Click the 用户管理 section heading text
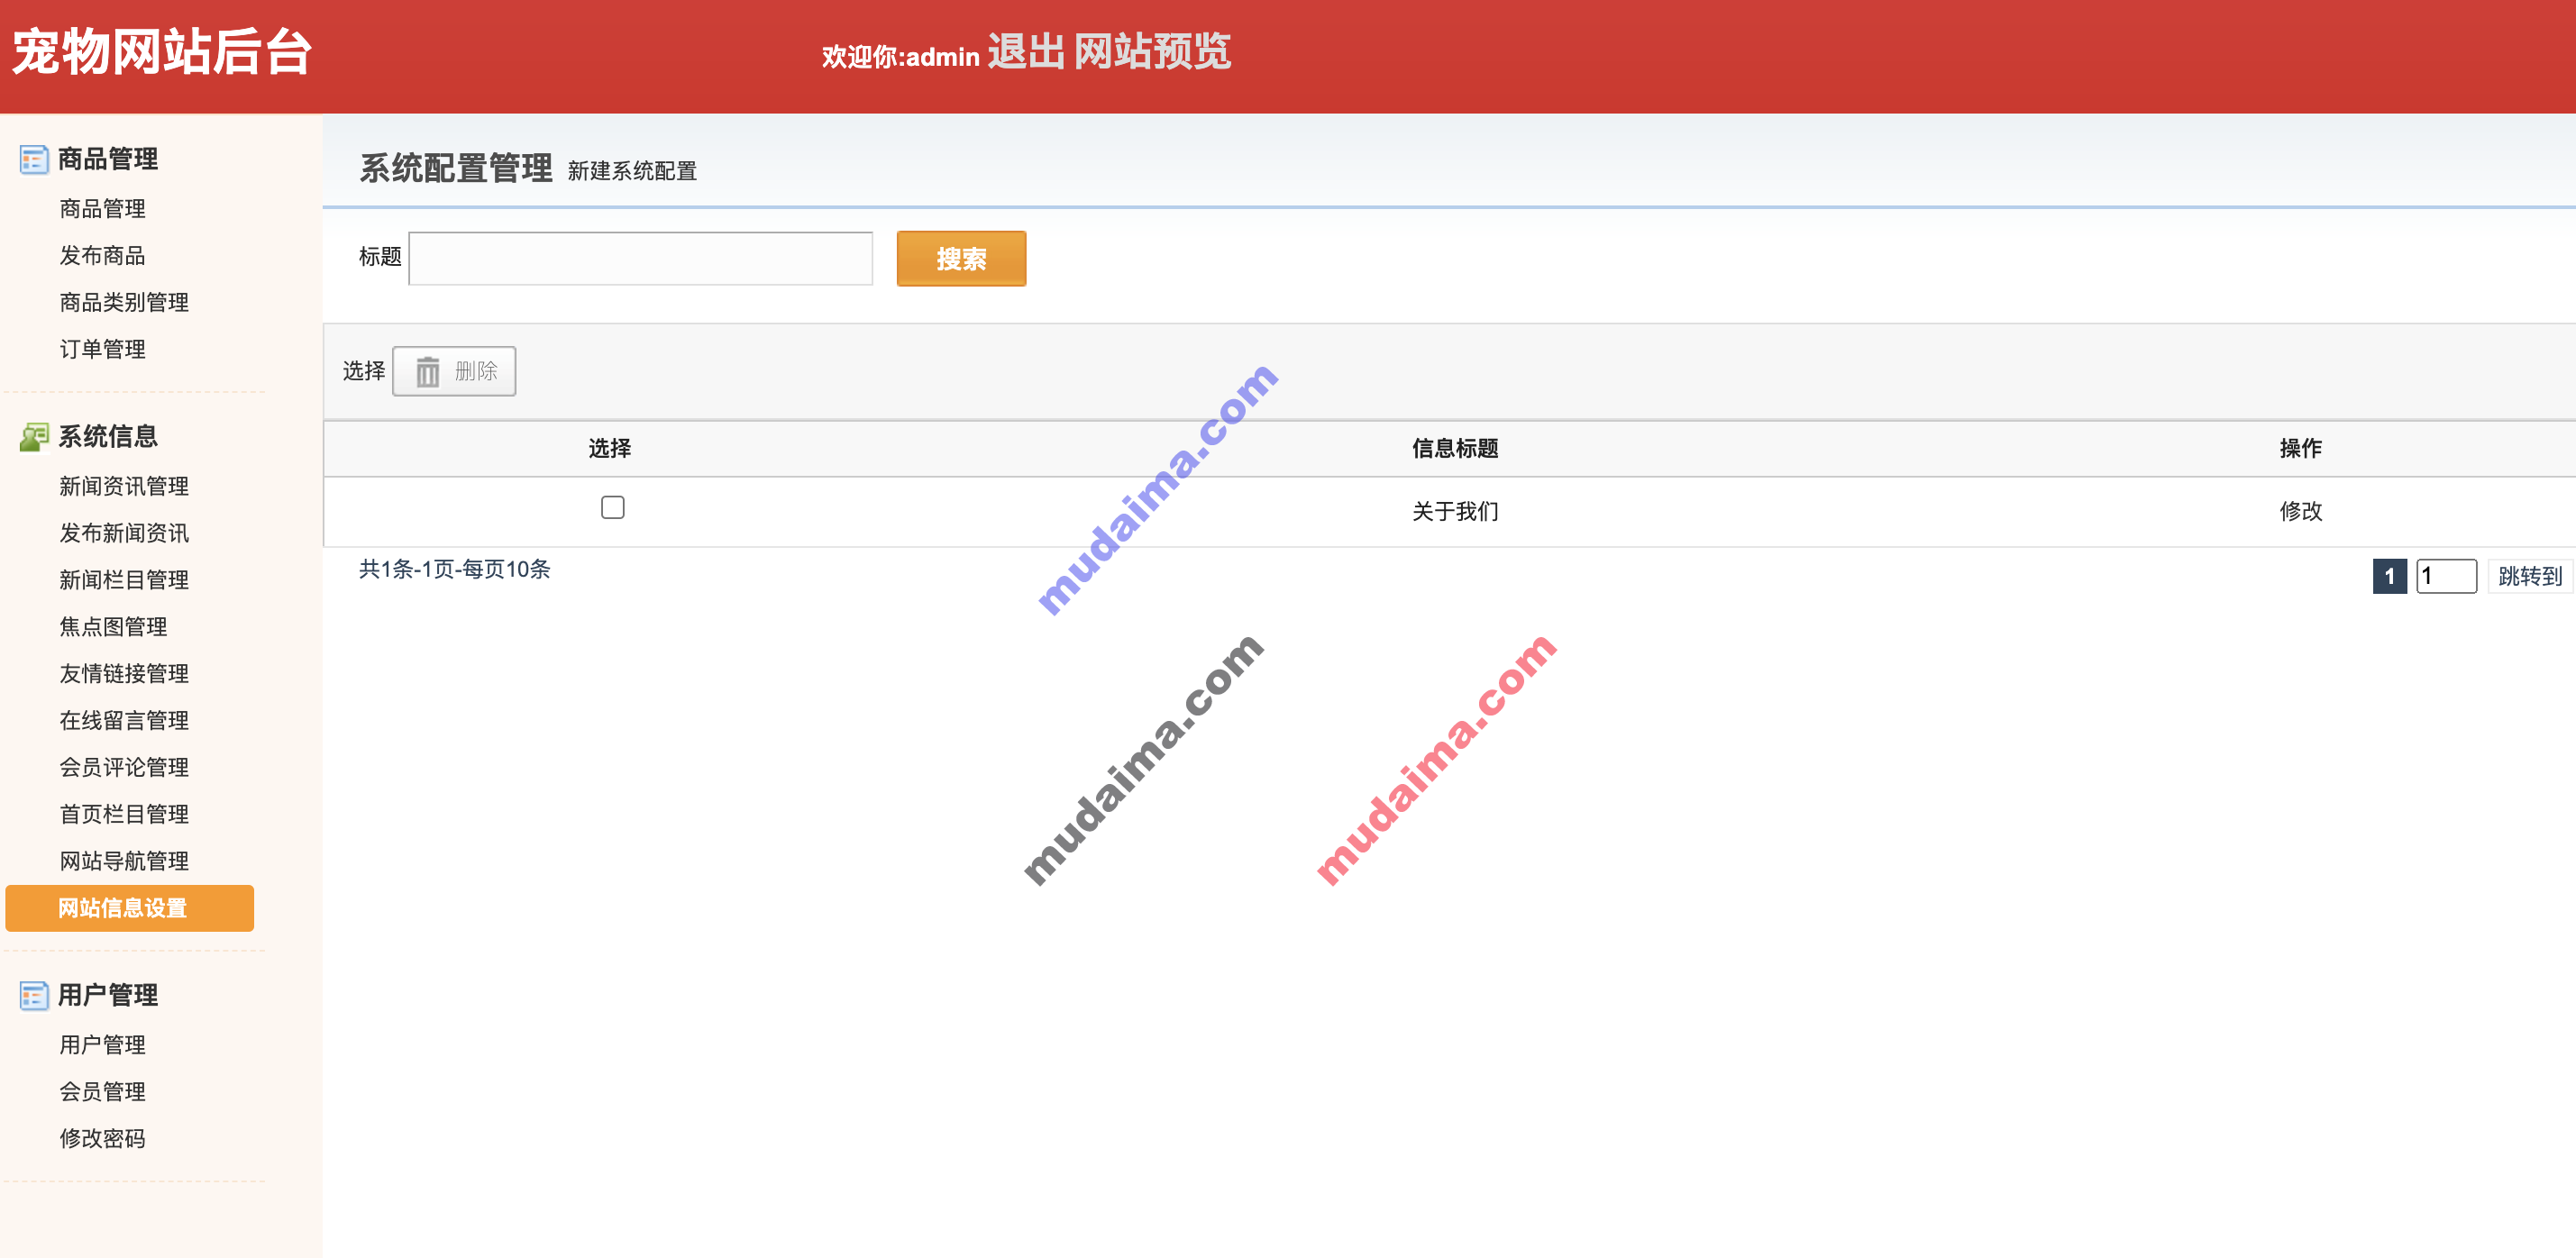Viewport: 2576px width, 1258px height. tap(108, 995)
